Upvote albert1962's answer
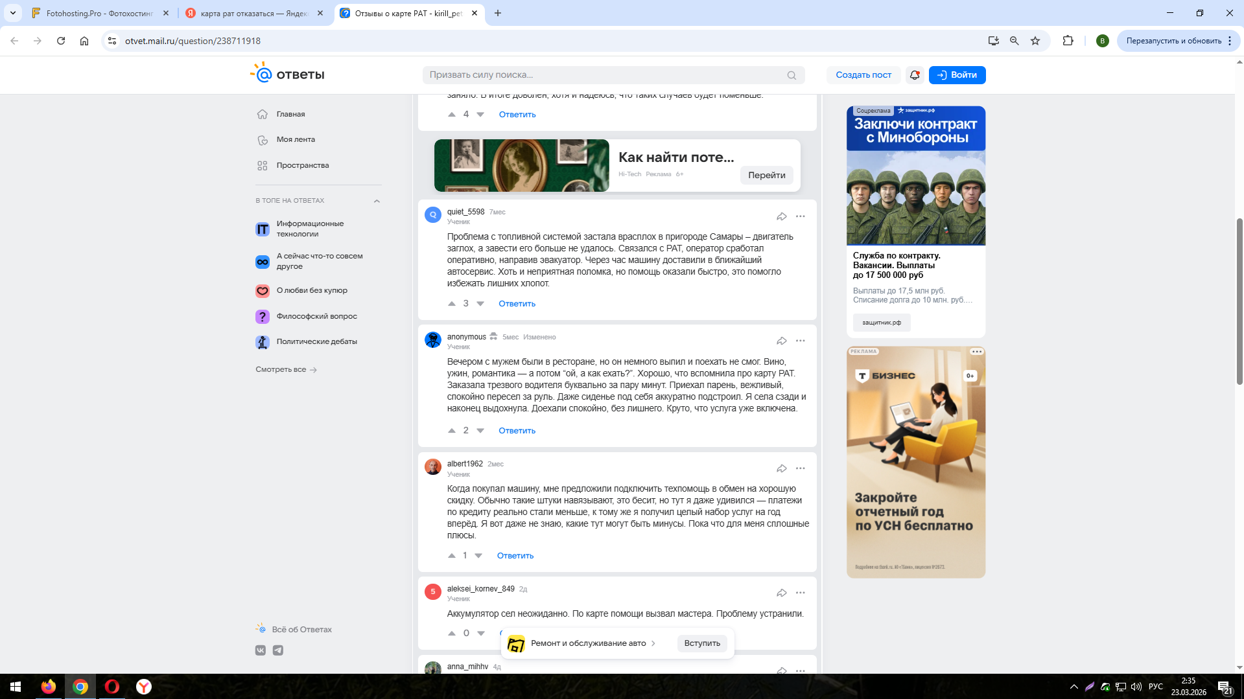 (452, 556)
